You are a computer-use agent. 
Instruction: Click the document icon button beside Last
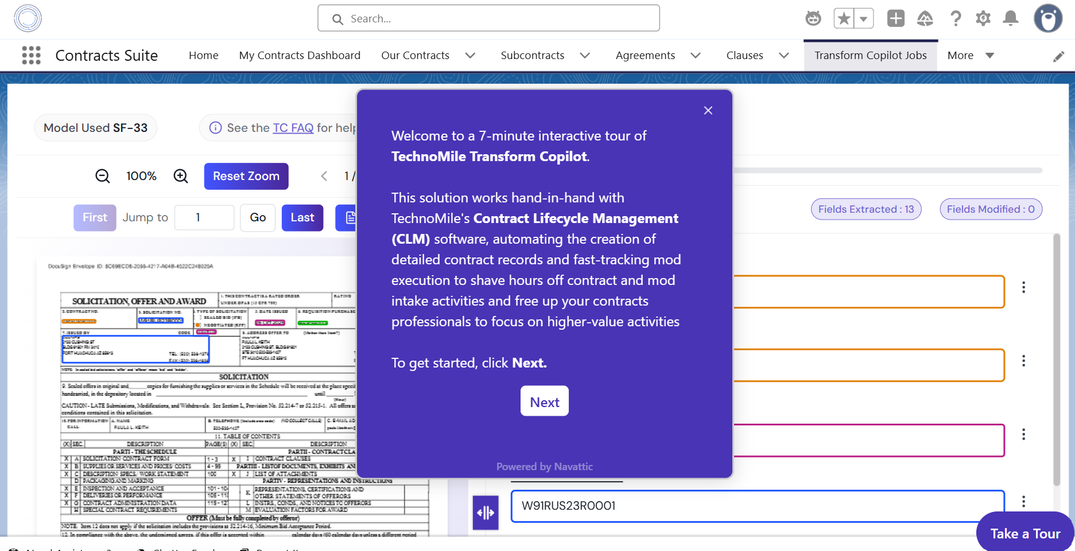(347, 218)
